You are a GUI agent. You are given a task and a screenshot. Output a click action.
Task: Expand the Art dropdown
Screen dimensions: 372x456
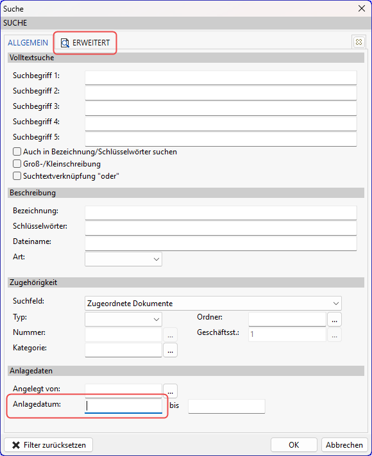pyautogui.click(x=123, y=259)
